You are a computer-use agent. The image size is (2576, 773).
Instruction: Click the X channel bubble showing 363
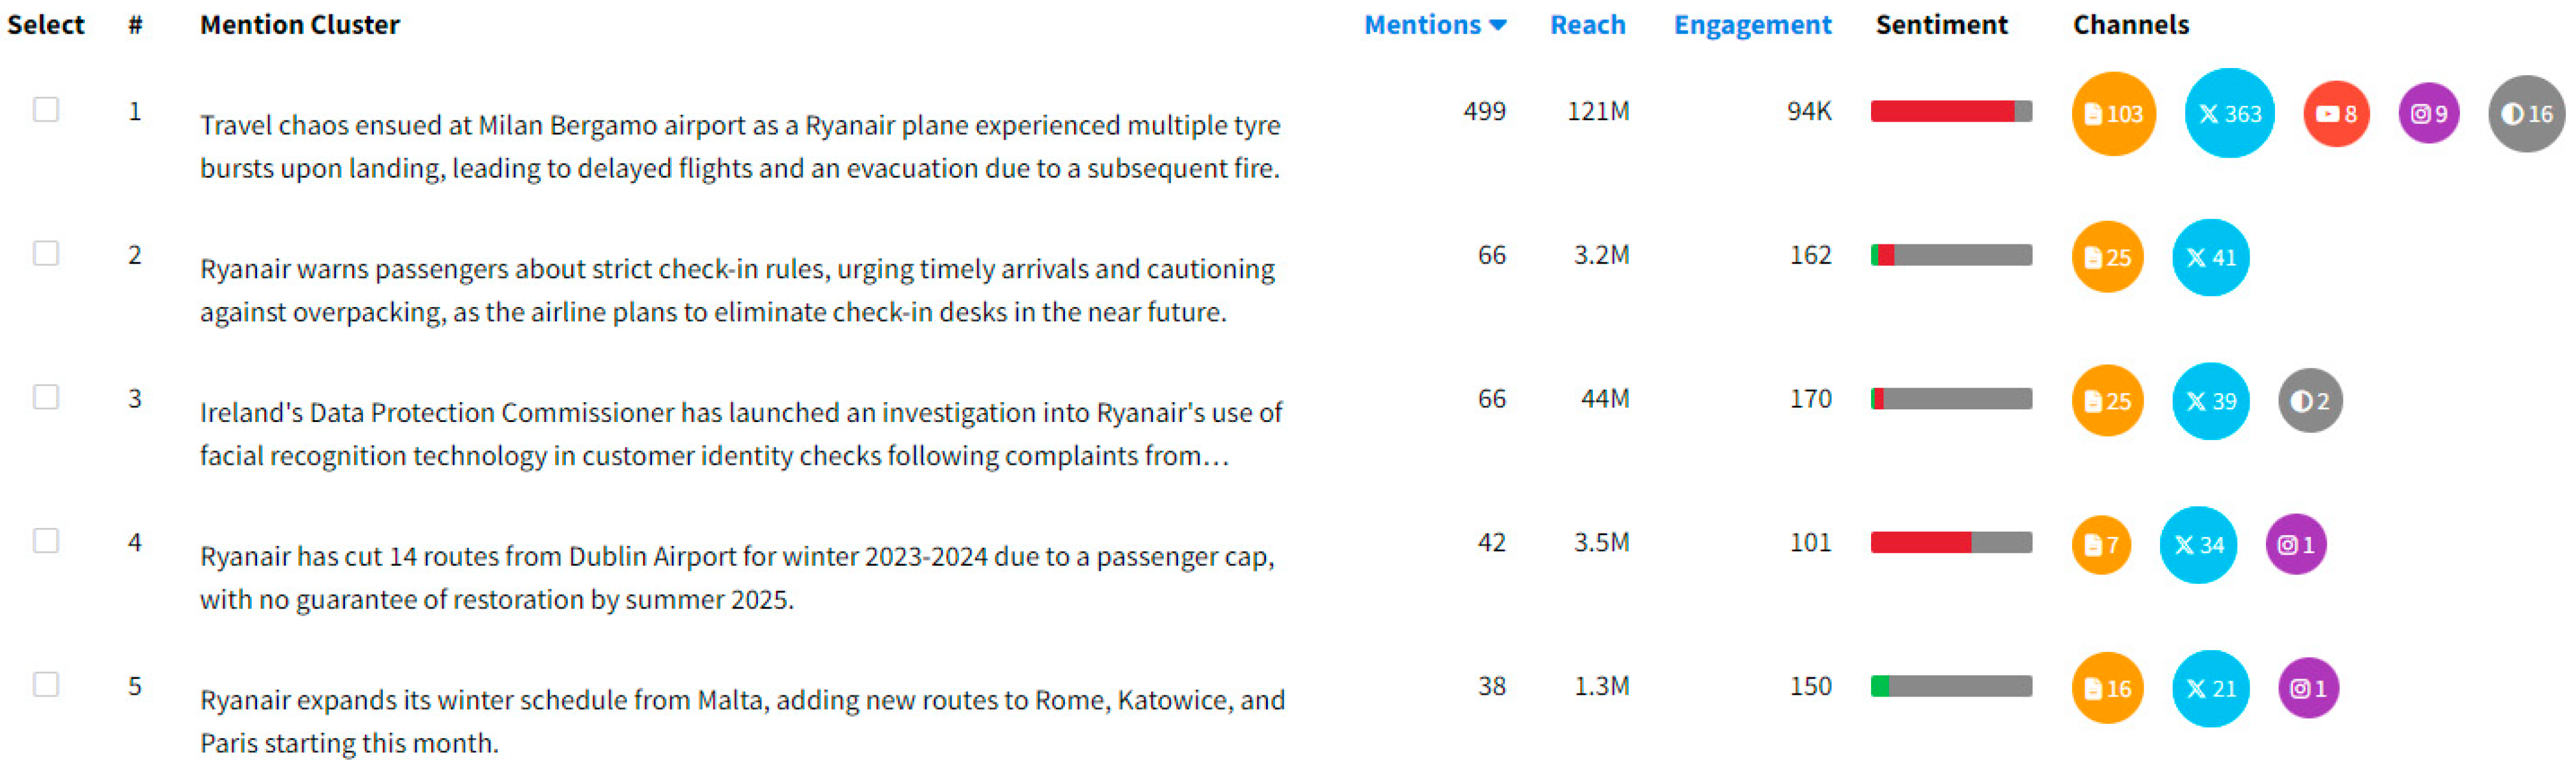(2228, 113)
